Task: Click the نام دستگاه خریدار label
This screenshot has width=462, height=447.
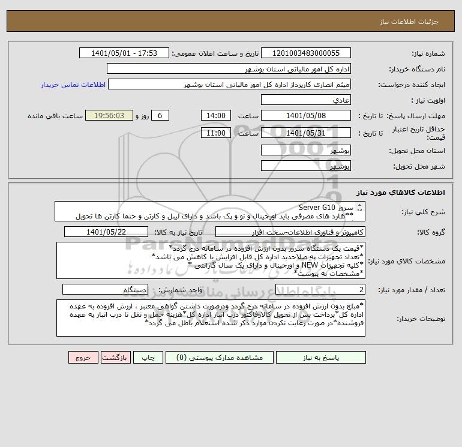Action: (417, 69)
